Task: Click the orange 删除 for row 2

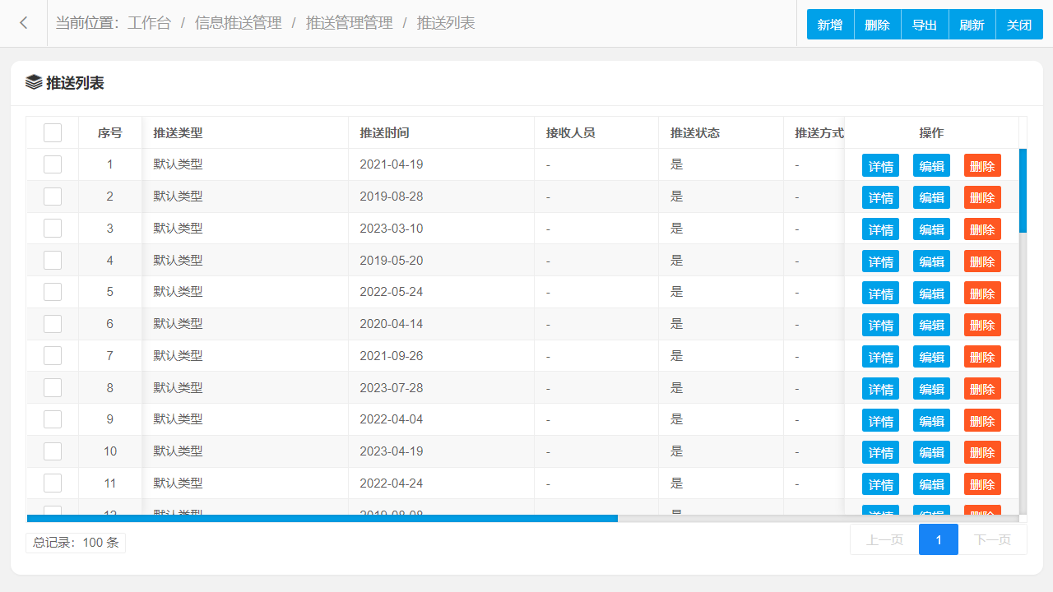Action: click(x=982, y=197)
